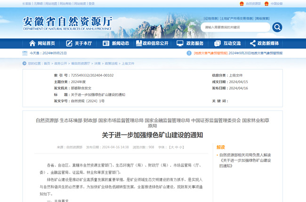Click 政策法规 in the breadcrumb
The image size is (306, 202).
point(111,63)
